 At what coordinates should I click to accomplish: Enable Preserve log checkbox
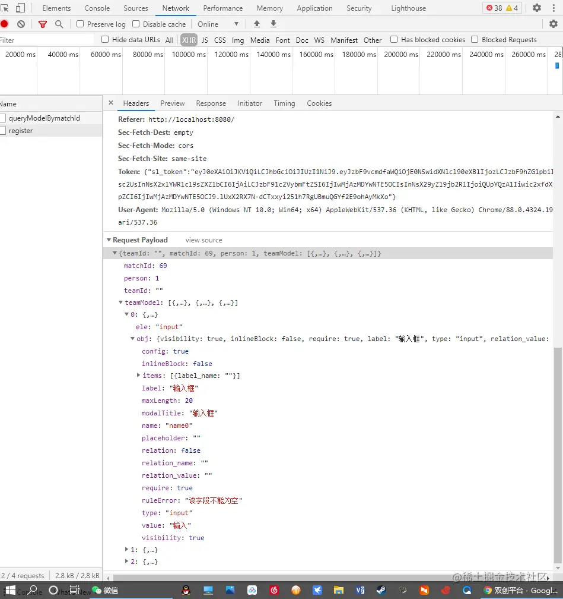(79, 24)
